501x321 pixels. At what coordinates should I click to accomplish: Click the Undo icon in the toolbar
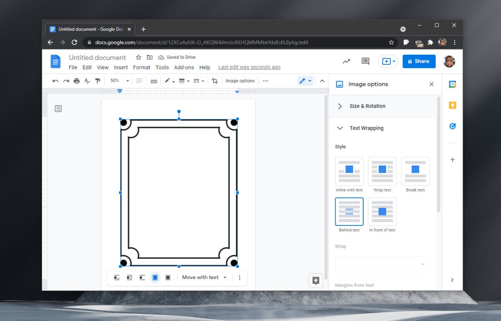(x=55, y=81)
